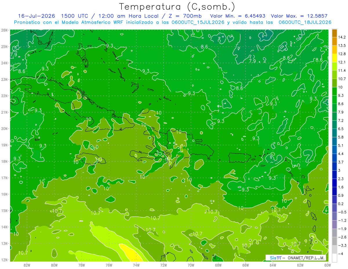
Task: Click colorbar label '2.3'
Action: pos(341,179)
